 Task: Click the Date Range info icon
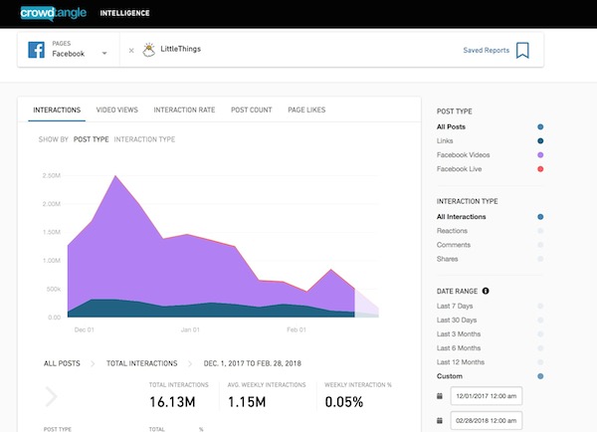pos(486,291)
